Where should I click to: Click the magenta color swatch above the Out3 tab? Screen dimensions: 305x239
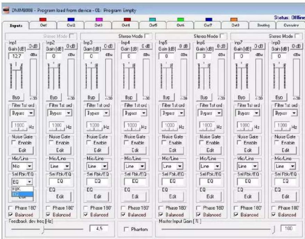99,19
